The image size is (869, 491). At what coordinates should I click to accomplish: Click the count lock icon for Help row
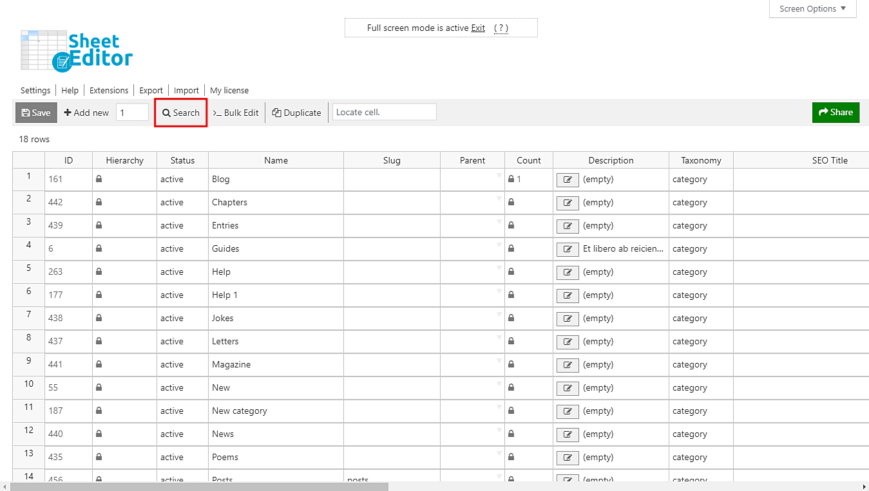click(511, 272)
